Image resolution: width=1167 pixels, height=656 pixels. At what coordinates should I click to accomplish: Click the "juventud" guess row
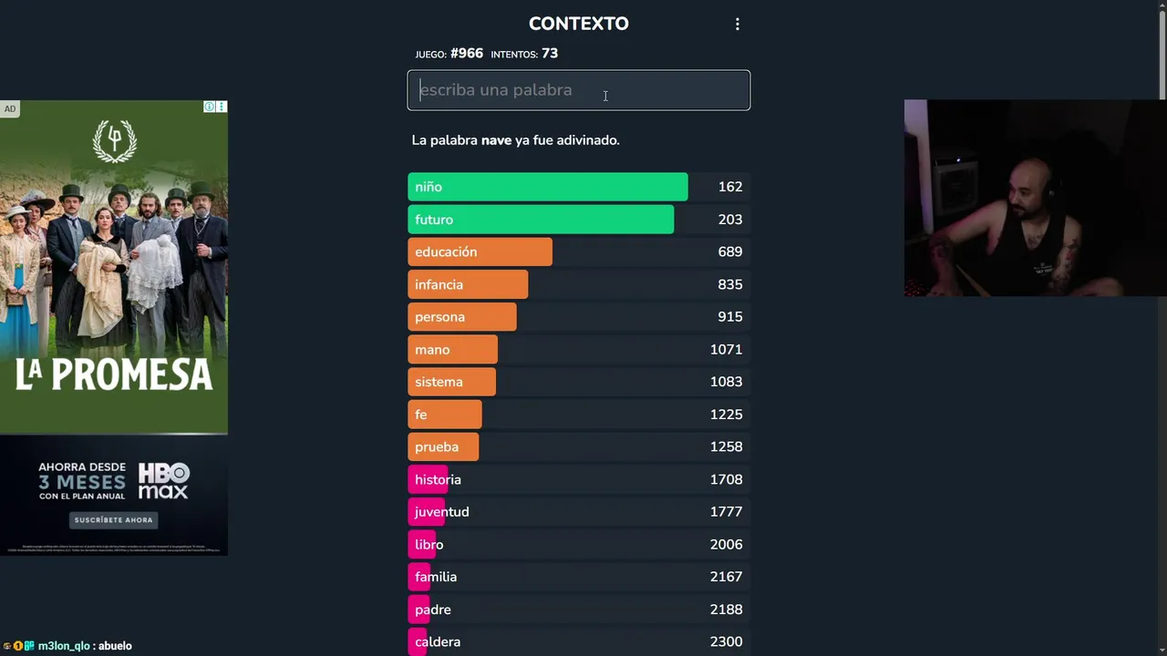click(578, 512)
